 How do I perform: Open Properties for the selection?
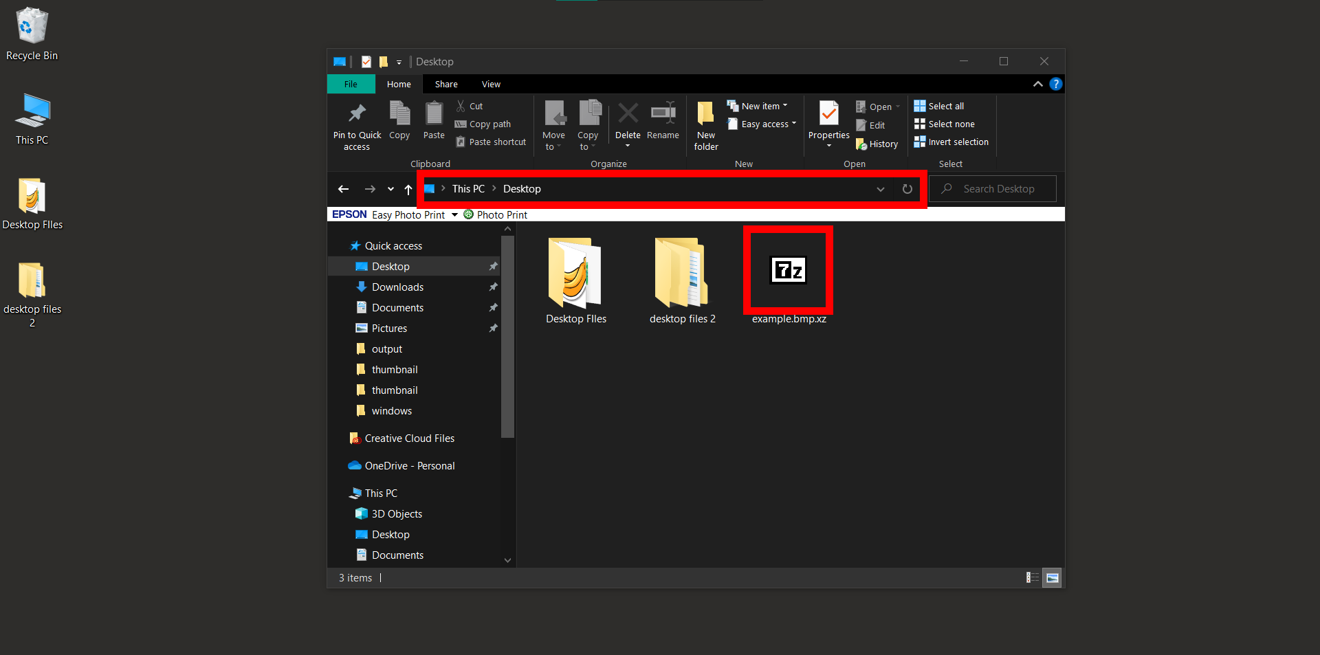pos(828,122)
